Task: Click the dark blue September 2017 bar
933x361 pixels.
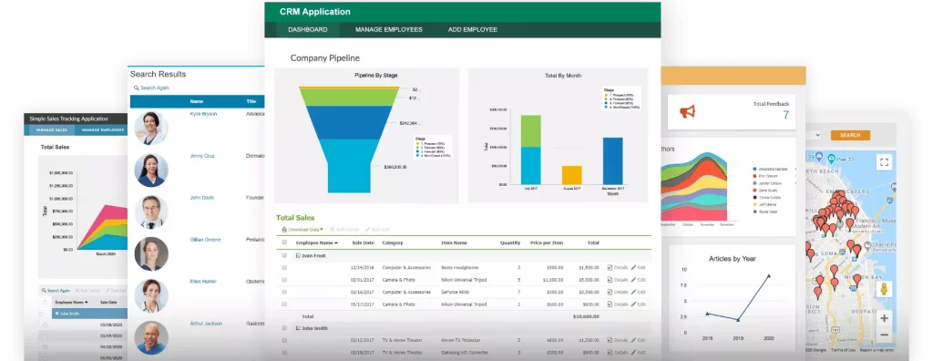Action: (x=613, y=160)
